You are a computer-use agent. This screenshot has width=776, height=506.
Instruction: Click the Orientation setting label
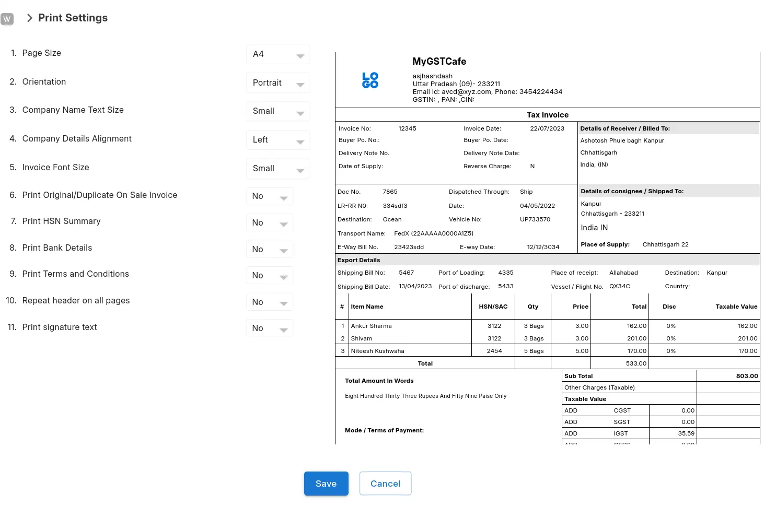[x=44, y=81]
